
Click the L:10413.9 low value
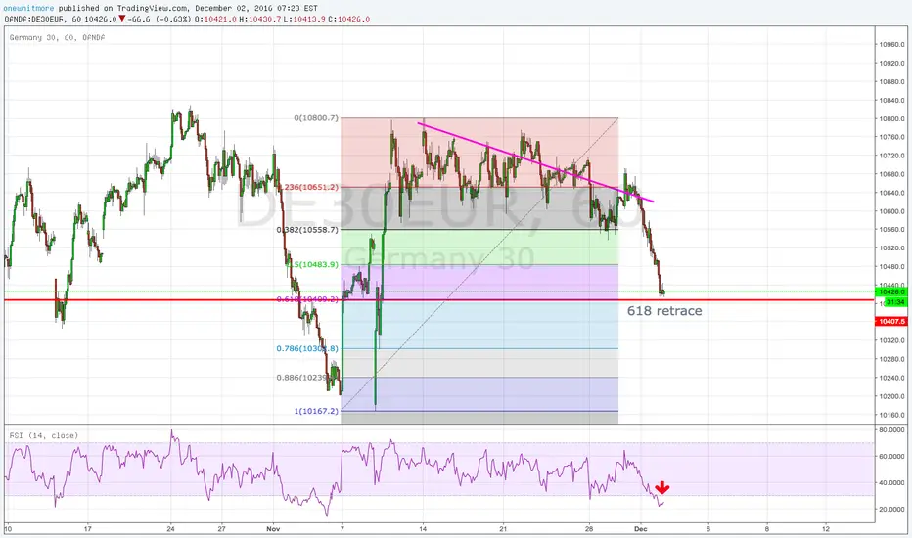coord(304,19)
